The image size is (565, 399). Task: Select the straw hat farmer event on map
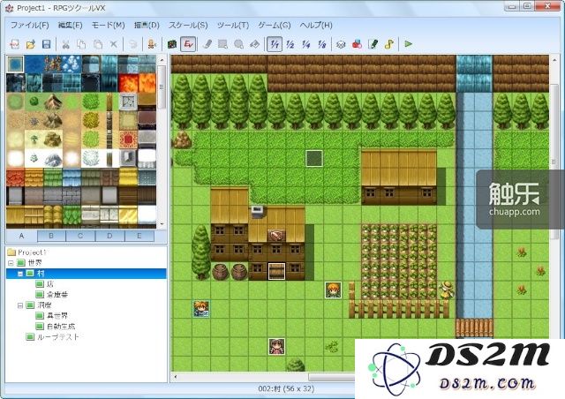click(x=447, y=290)
